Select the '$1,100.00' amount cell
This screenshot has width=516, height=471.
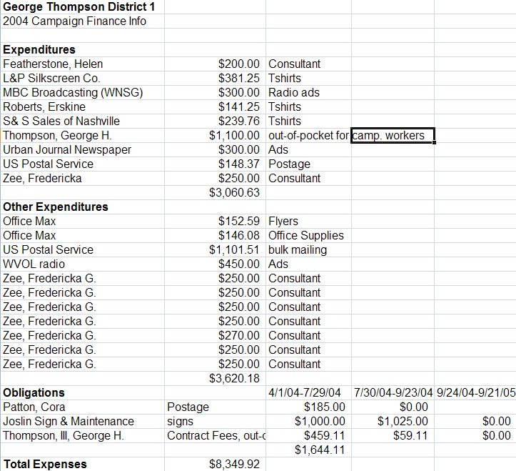pos(216,135)
